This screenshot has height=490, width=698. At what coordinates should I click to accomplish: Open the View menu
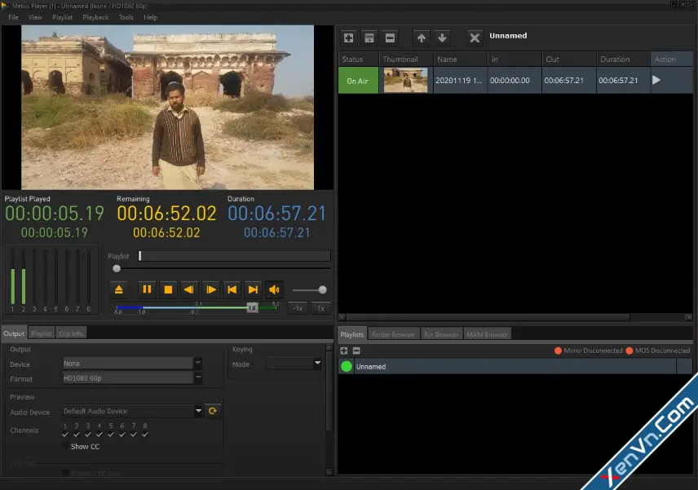(x=35, y=17)
